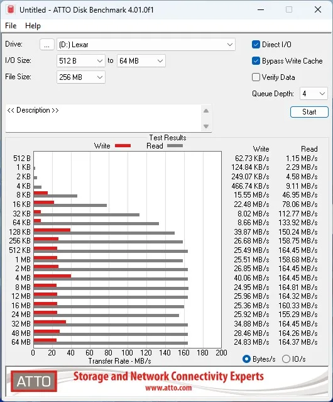Click the 8 MB read value 164.81 MB/s

[298, 287]
